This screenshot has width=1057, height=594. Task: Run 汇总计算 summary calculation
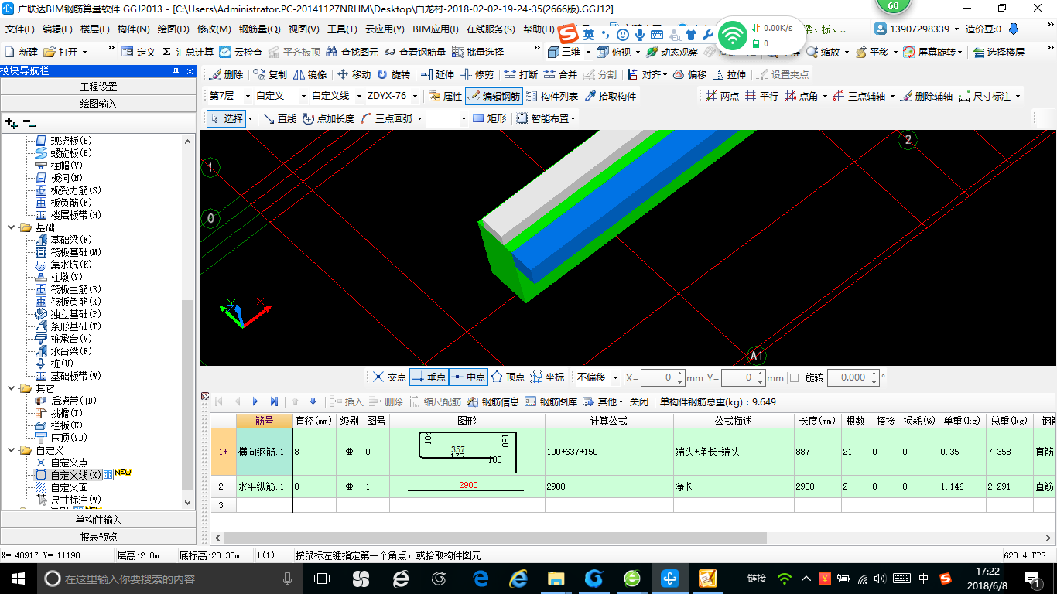188,53
